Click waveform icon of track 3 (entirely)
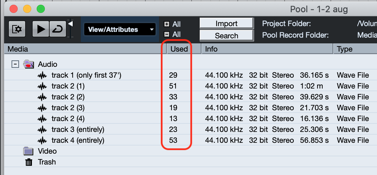This screenshot has height=175, width=377. (42, 130)
